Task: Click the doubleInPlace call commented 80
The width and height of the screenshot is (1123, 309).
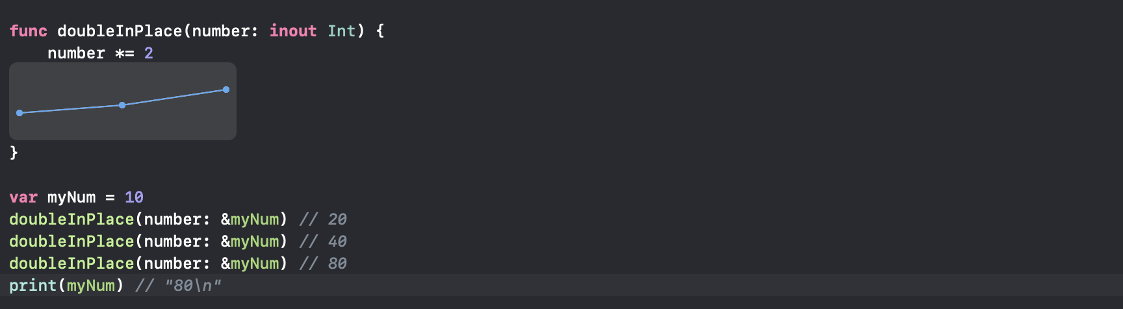Action: (148, 264)
